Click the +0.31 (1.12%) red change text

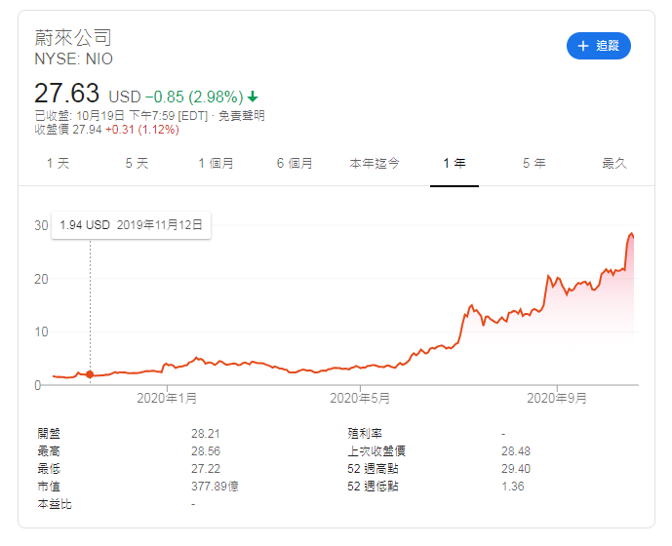[142, 130]
